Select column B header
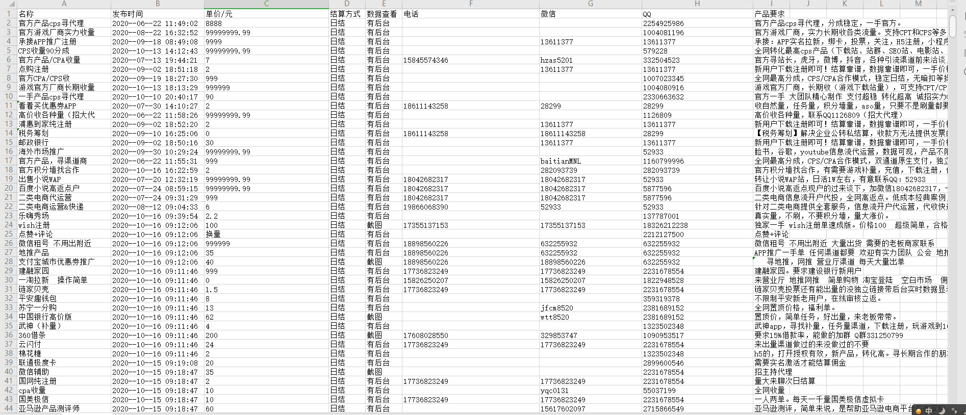Image resolution: width=966 pixels, height=415 pixels. point(158,4)
